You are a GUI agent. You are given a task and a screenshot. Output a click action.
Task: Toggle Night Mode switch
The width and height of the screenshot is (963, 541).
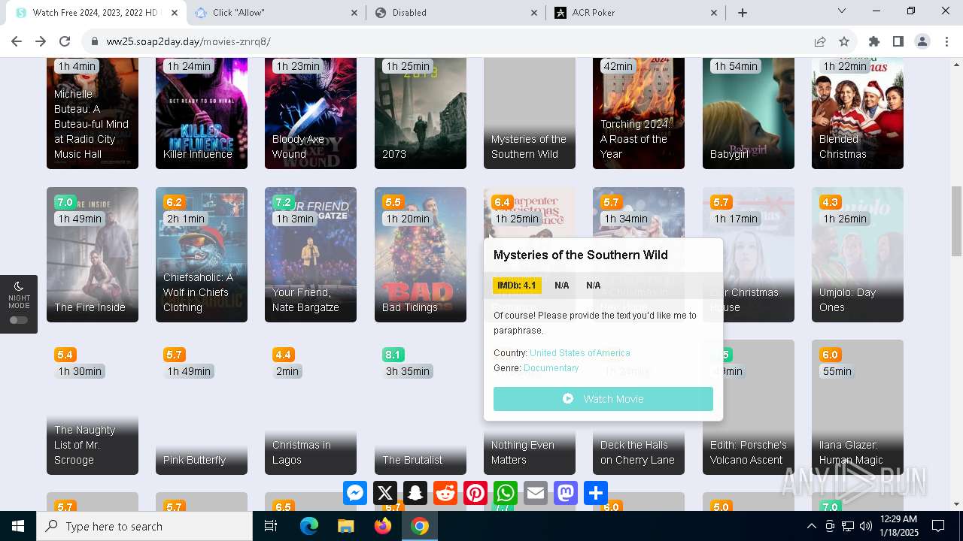click(x=19, y=320)
